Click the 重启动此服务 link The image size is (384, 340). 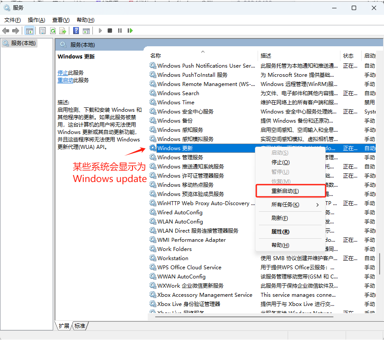coord(71,80)
